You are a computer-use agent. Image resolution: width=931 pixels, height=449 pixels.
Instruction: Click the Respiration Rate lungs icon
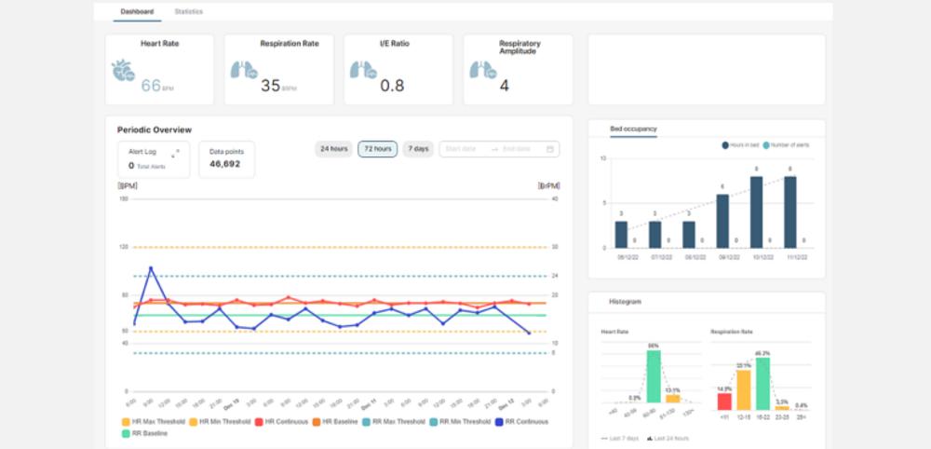241,70
